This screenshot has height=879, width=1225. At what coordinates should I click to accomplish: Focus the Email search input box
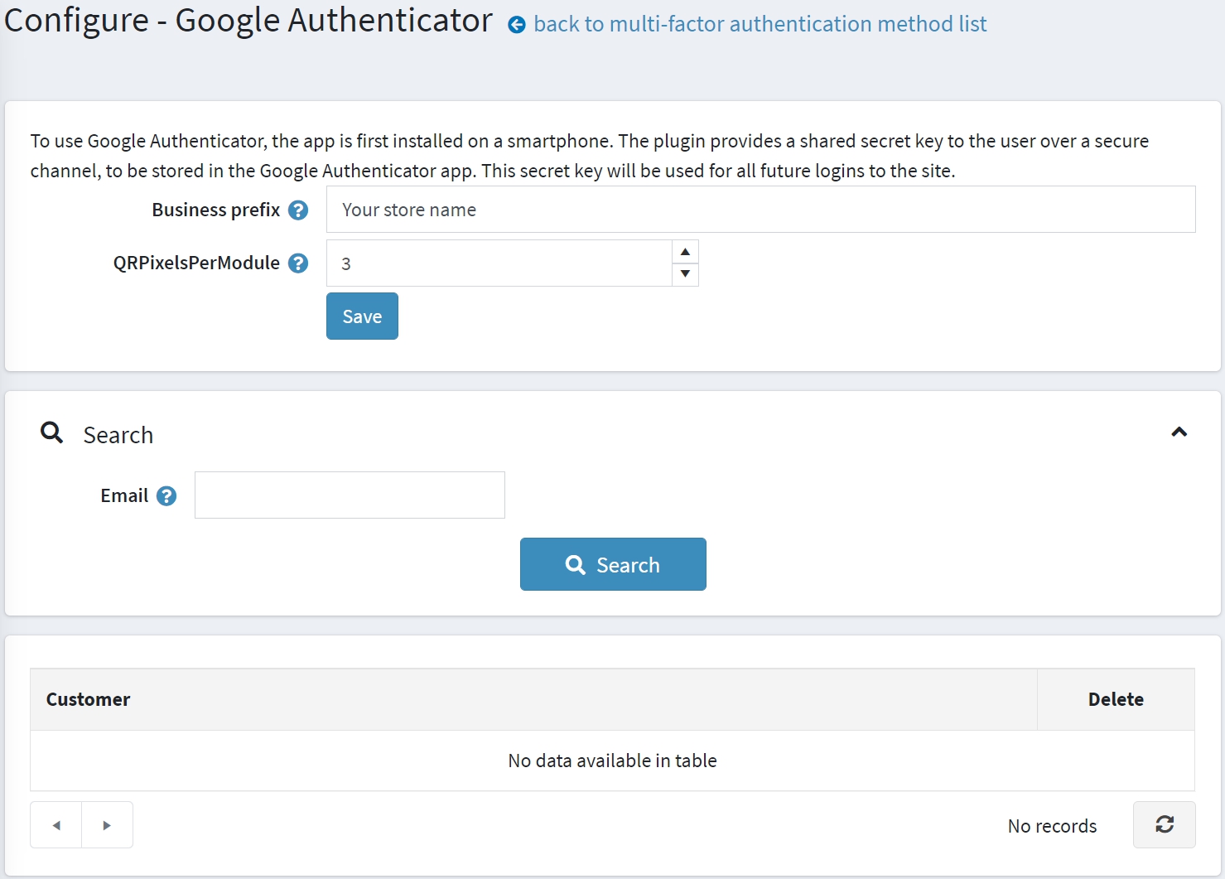(350, 495)
